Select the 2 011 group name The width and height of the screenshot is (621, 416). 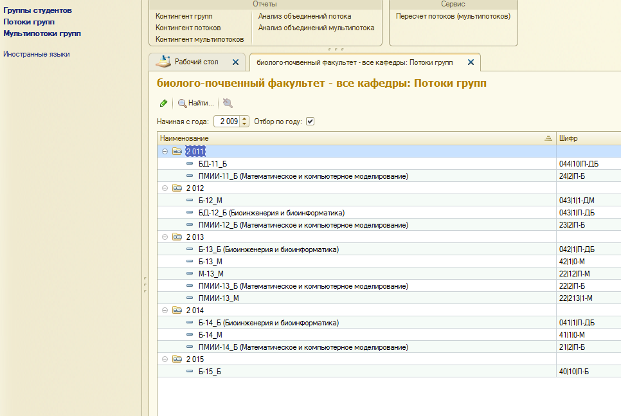coord(195,151)
